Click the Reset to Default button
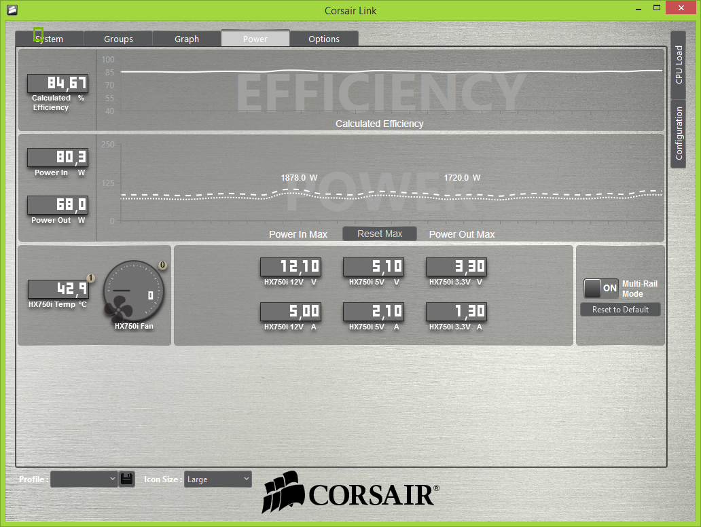This screenshot has width=701, height=527. point(620,310)
